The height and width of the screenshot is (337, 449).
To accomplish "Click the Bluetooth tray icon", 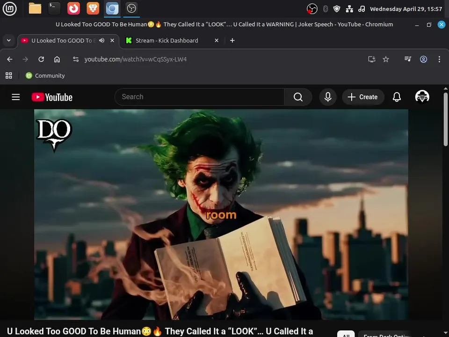I will click(x=326, y=9).
